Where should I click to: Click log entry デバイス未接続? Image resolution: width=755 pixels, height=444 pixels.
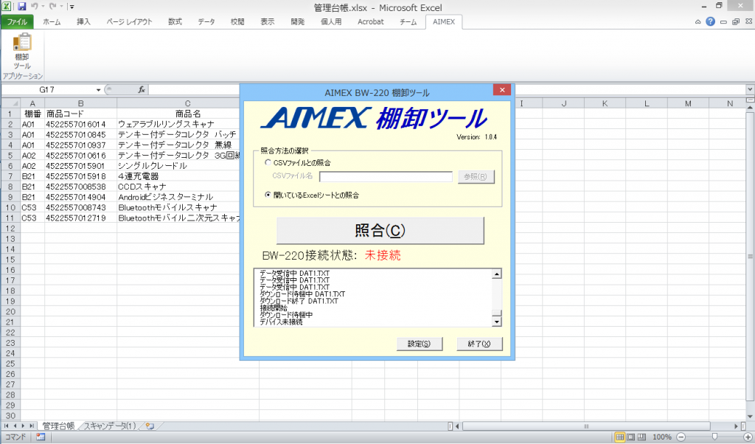(x=281, y=322)
